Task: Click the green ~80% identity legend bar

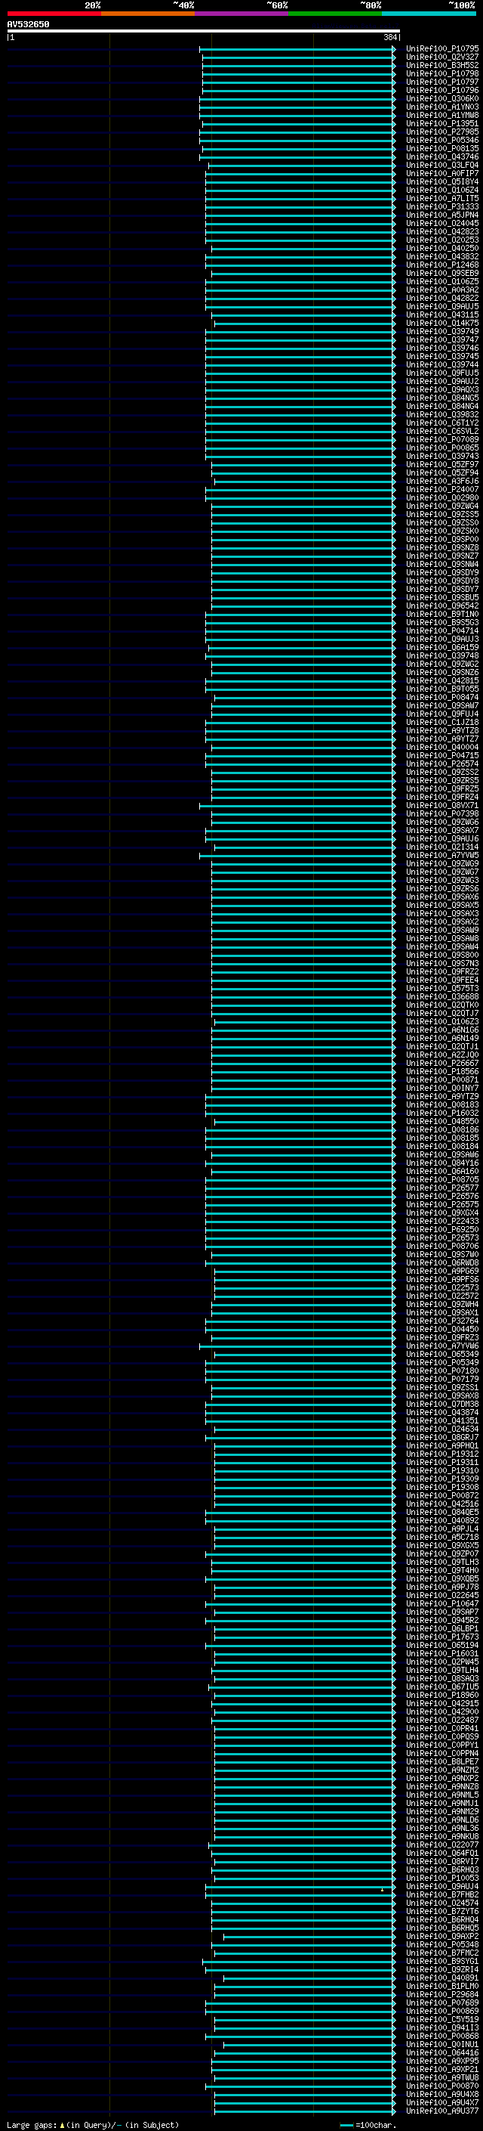Action: coord(335,14)
